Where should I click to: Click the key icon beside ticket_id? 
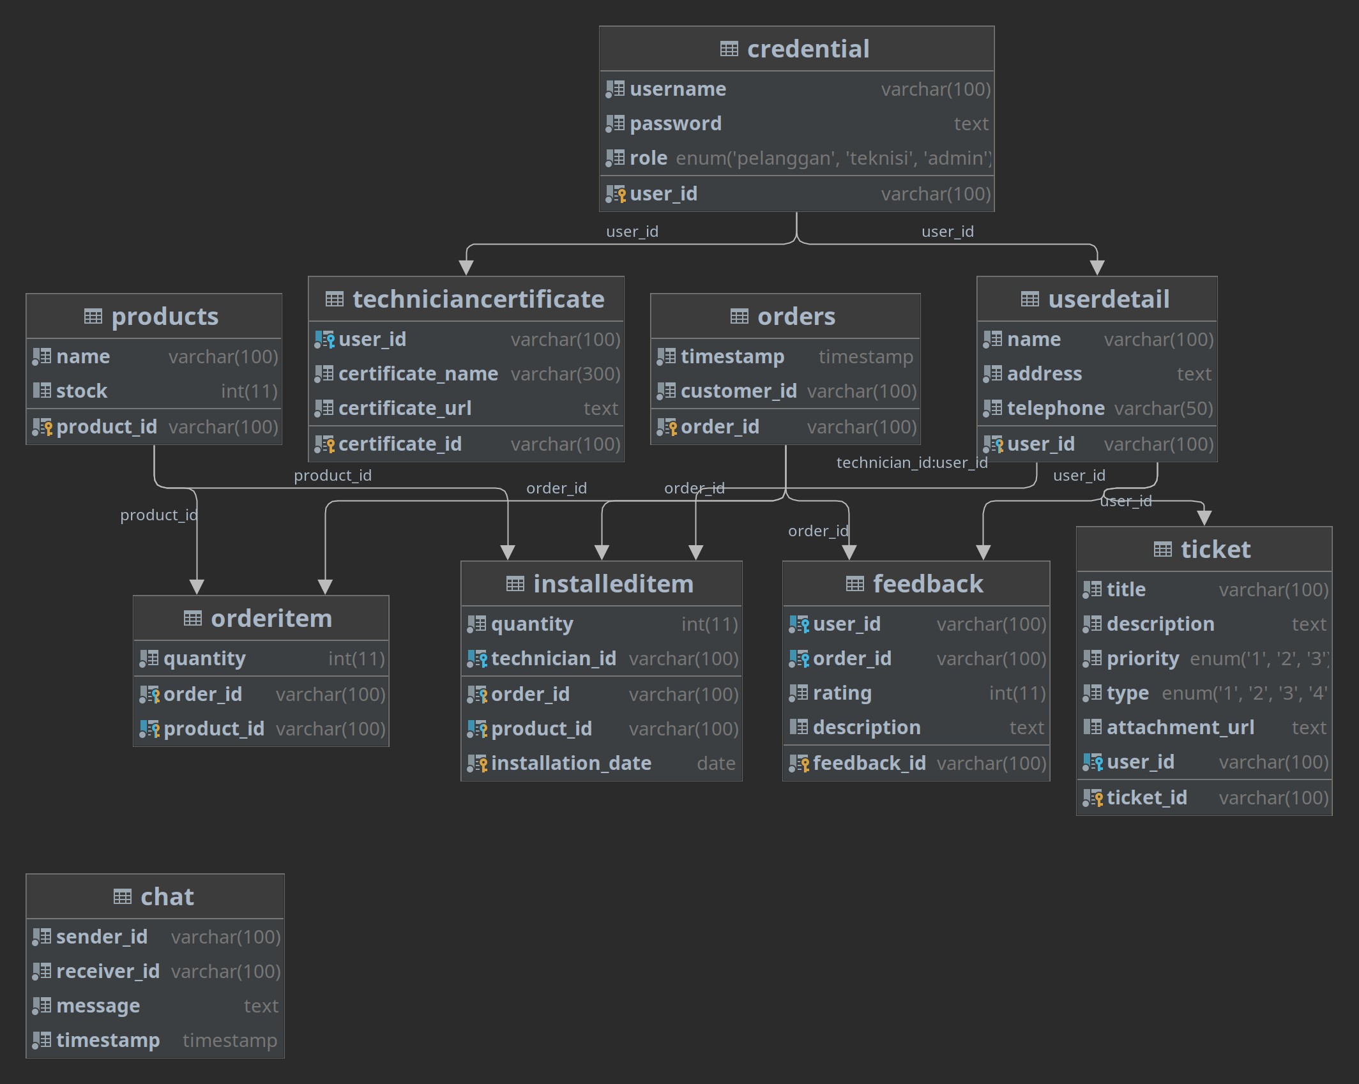point(1093,798)
